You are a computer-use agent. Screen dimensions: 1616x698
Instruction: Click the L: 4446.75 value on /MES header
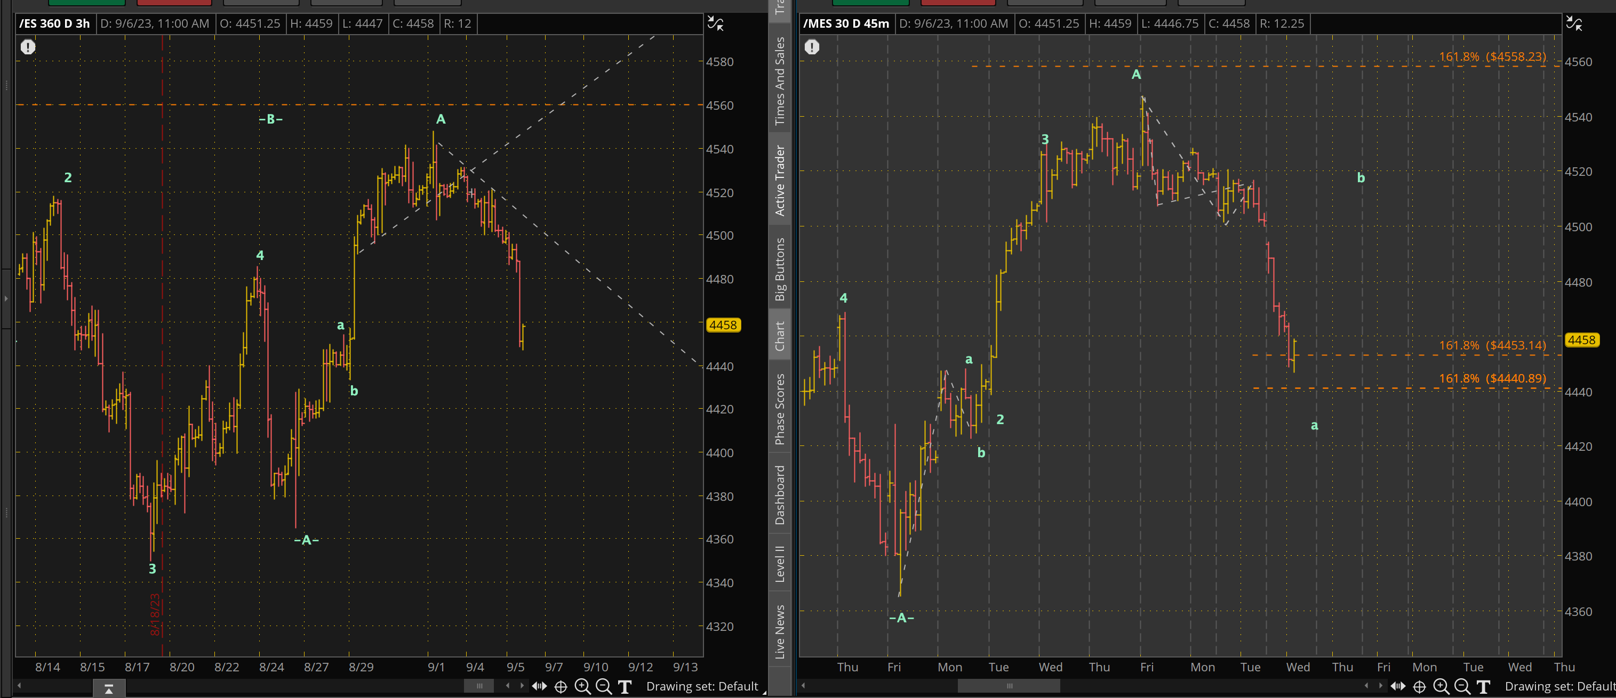point(1170,24)
